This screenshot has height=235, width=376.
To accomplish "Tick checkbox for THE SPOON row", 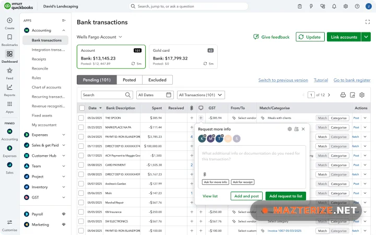I will point(81,118).
